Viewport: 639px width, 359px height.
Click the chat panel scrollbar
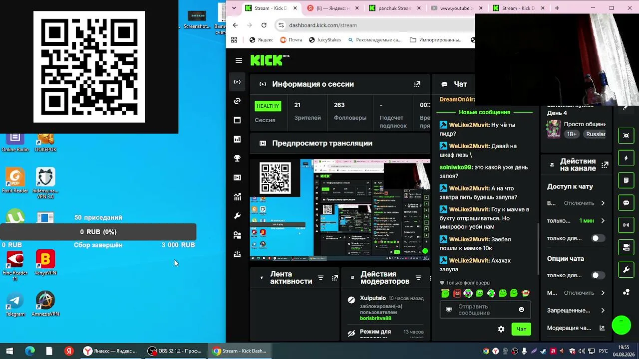click(538, 248)
